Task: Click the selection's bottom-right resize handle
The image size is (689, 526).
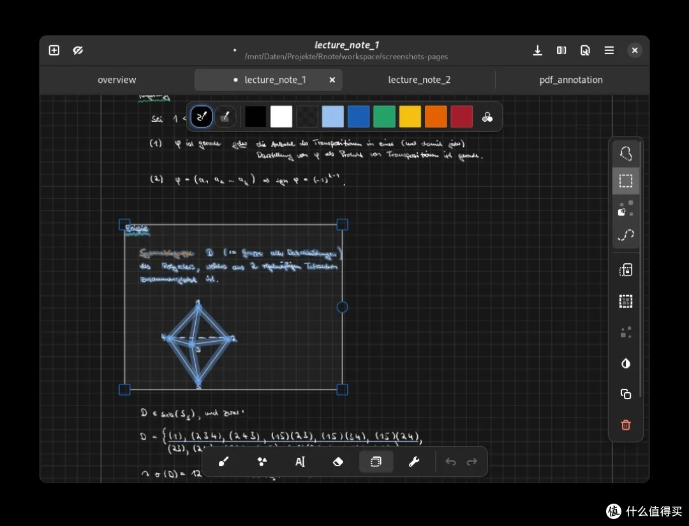Action: pos(343,390)
